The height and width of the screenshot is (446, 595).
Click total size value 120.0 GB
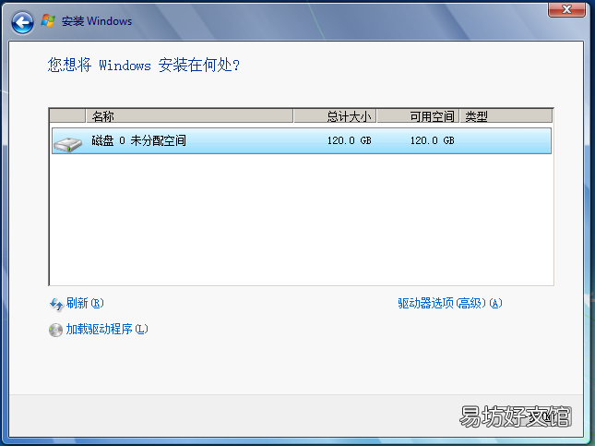(349, 140)
